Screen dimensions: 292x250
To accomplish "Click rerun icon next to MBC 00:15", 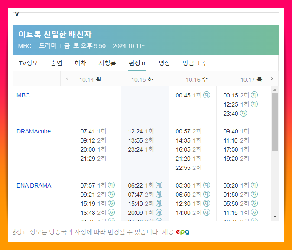I will point(254,95).
